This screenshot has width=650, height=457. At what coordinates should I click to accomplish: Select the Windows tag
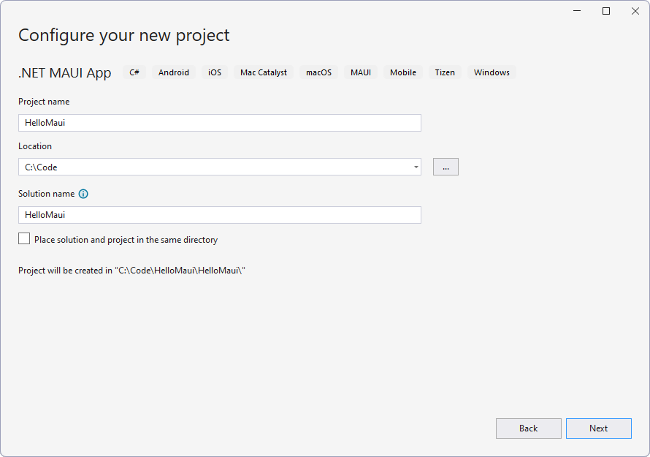point(491,72)
